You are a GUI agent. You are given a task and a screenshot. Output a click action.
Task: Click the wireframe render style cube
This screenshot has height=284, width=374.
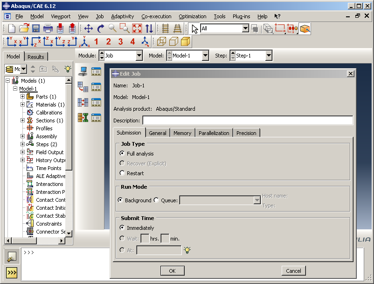click(161, 42)
